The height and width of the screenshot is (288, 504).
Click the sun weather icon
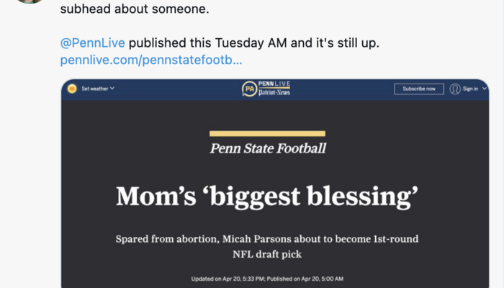point(72,89)
